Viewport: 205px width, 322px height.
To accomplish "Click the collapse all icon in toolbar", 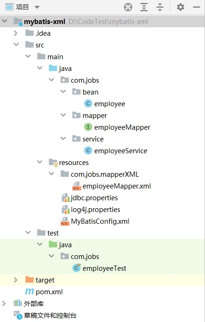I will [x=159, y=7].
